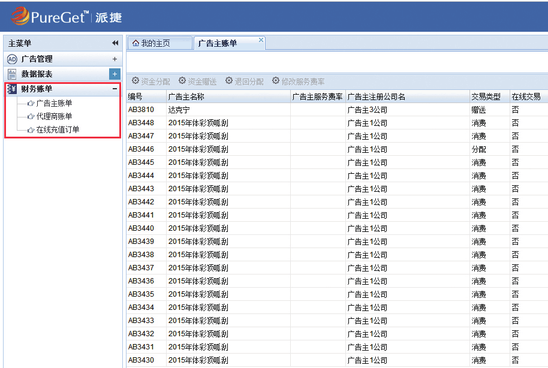Click the chart icon of 数据报表
Screen dimensions: 548x368
(12, 74)
